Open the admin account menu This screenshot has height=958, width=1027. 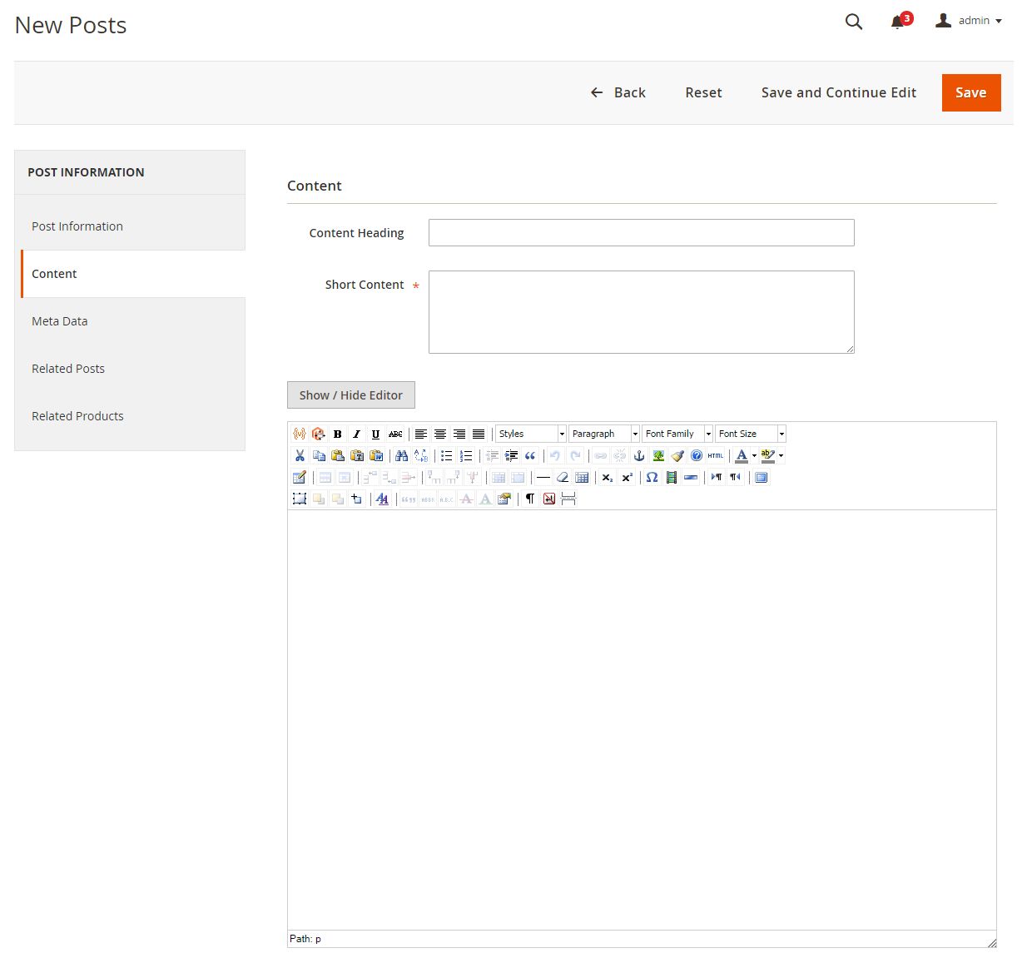(969, 21)
